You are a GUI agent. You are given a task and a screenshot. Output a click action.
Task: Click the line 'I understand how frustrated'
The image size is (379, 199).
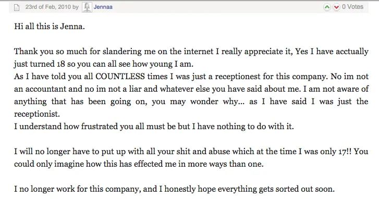tap(154, 126)
